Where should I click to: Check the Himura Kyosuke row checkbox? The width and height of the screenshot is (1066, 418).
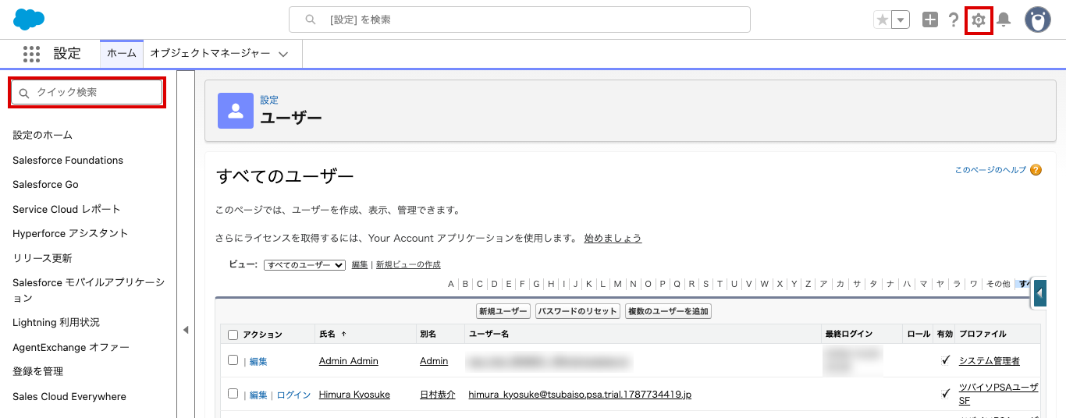click(x=233, y=394)
